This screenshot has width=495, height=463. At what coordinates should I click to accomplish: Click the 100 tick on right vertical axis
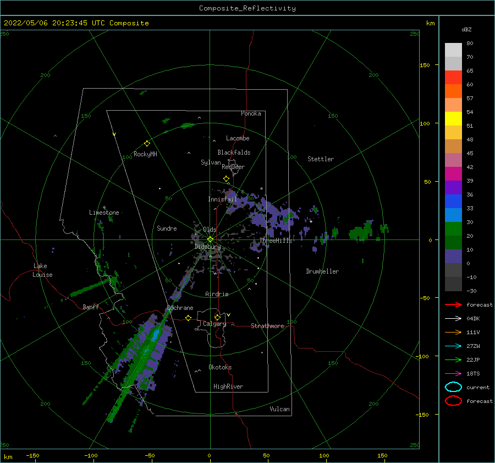point(425,123)
